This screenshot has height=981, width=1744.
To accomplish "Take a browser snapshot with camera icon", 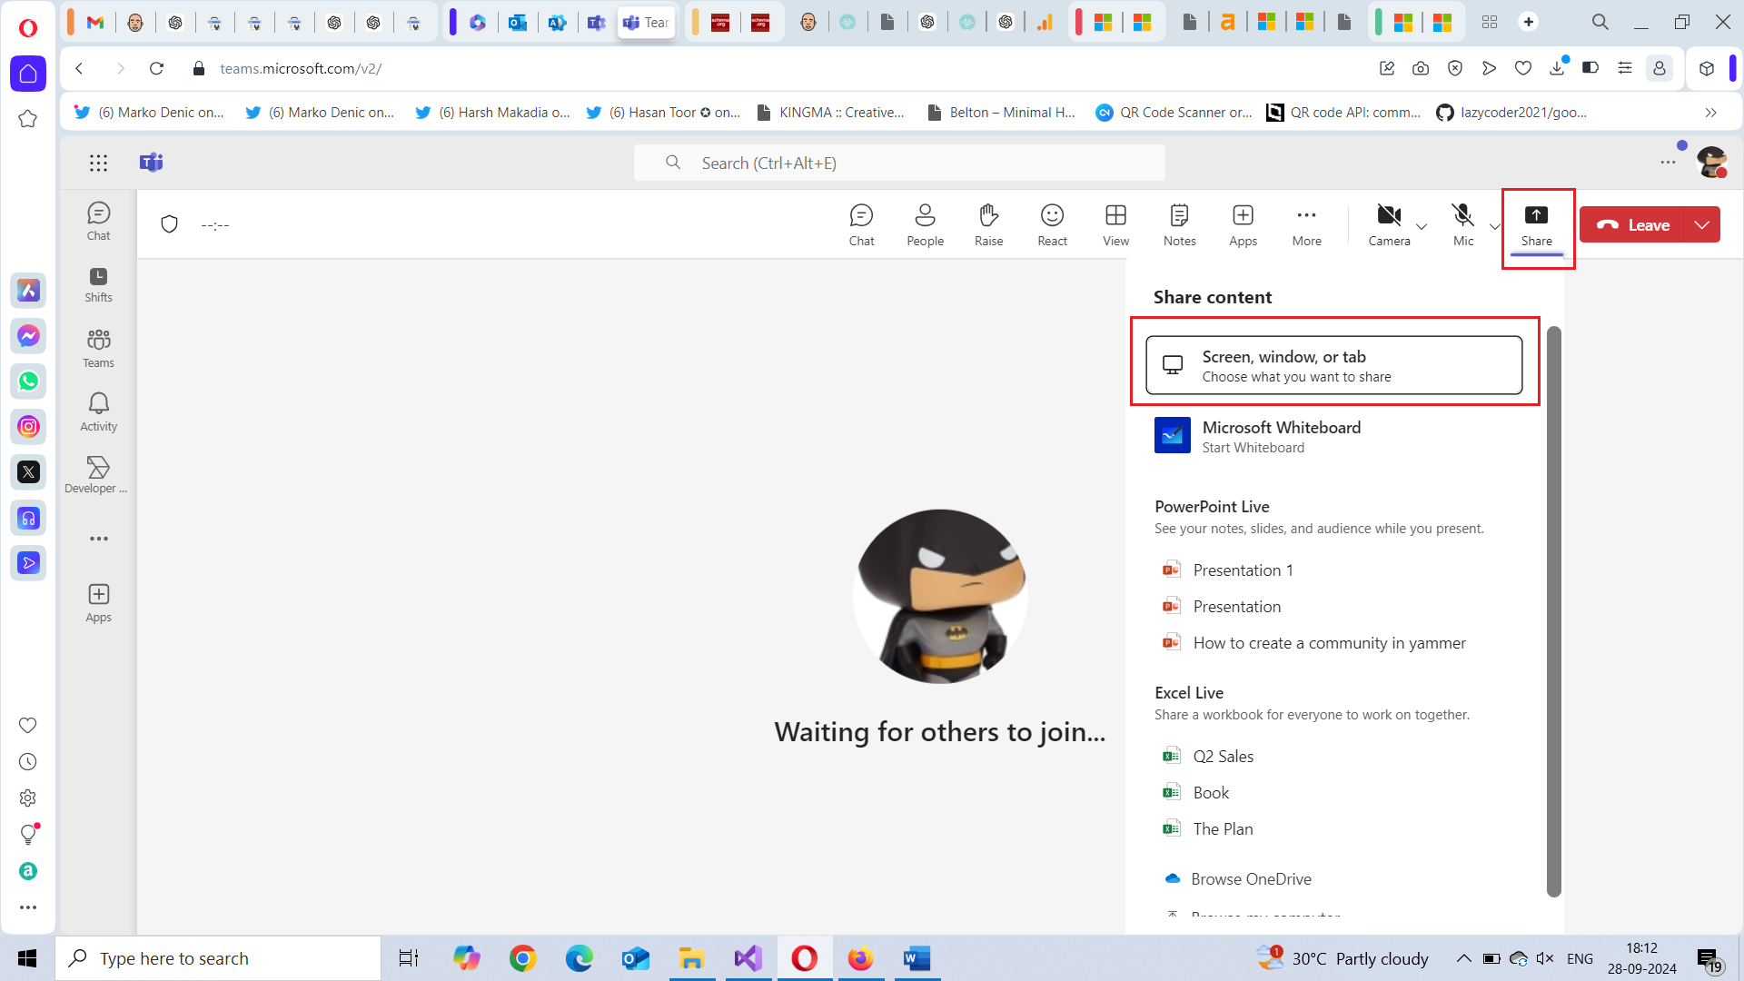I will [1421, 68].
